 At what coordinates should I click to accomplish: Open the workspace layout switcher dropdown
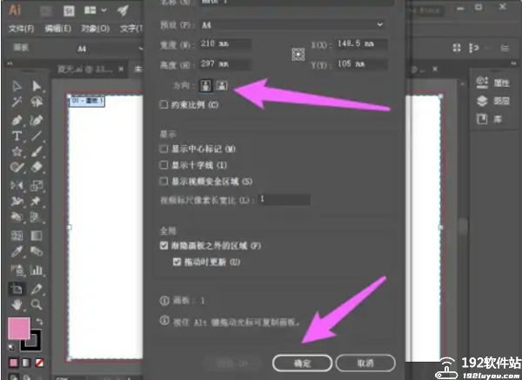click(x=95, y=10)
